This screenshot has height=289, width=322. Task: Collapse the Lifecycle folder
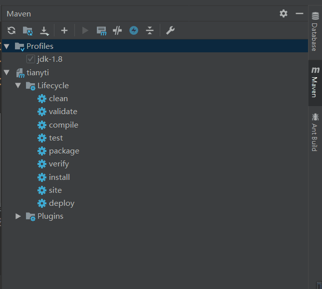pyautogui.click(x=18, y=86)
